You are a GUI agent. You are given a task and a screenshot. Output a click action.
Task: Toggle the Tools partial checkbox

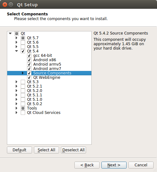[23, 108]
